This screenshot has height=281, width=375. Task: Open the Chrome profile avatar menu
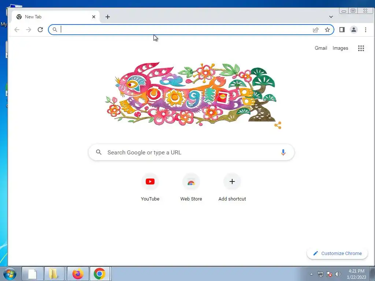pos(354,30)
